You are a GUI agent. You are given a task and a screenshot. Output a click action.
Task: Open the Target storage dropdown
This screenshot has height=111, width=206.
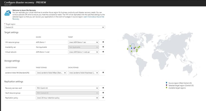[51, 73]
